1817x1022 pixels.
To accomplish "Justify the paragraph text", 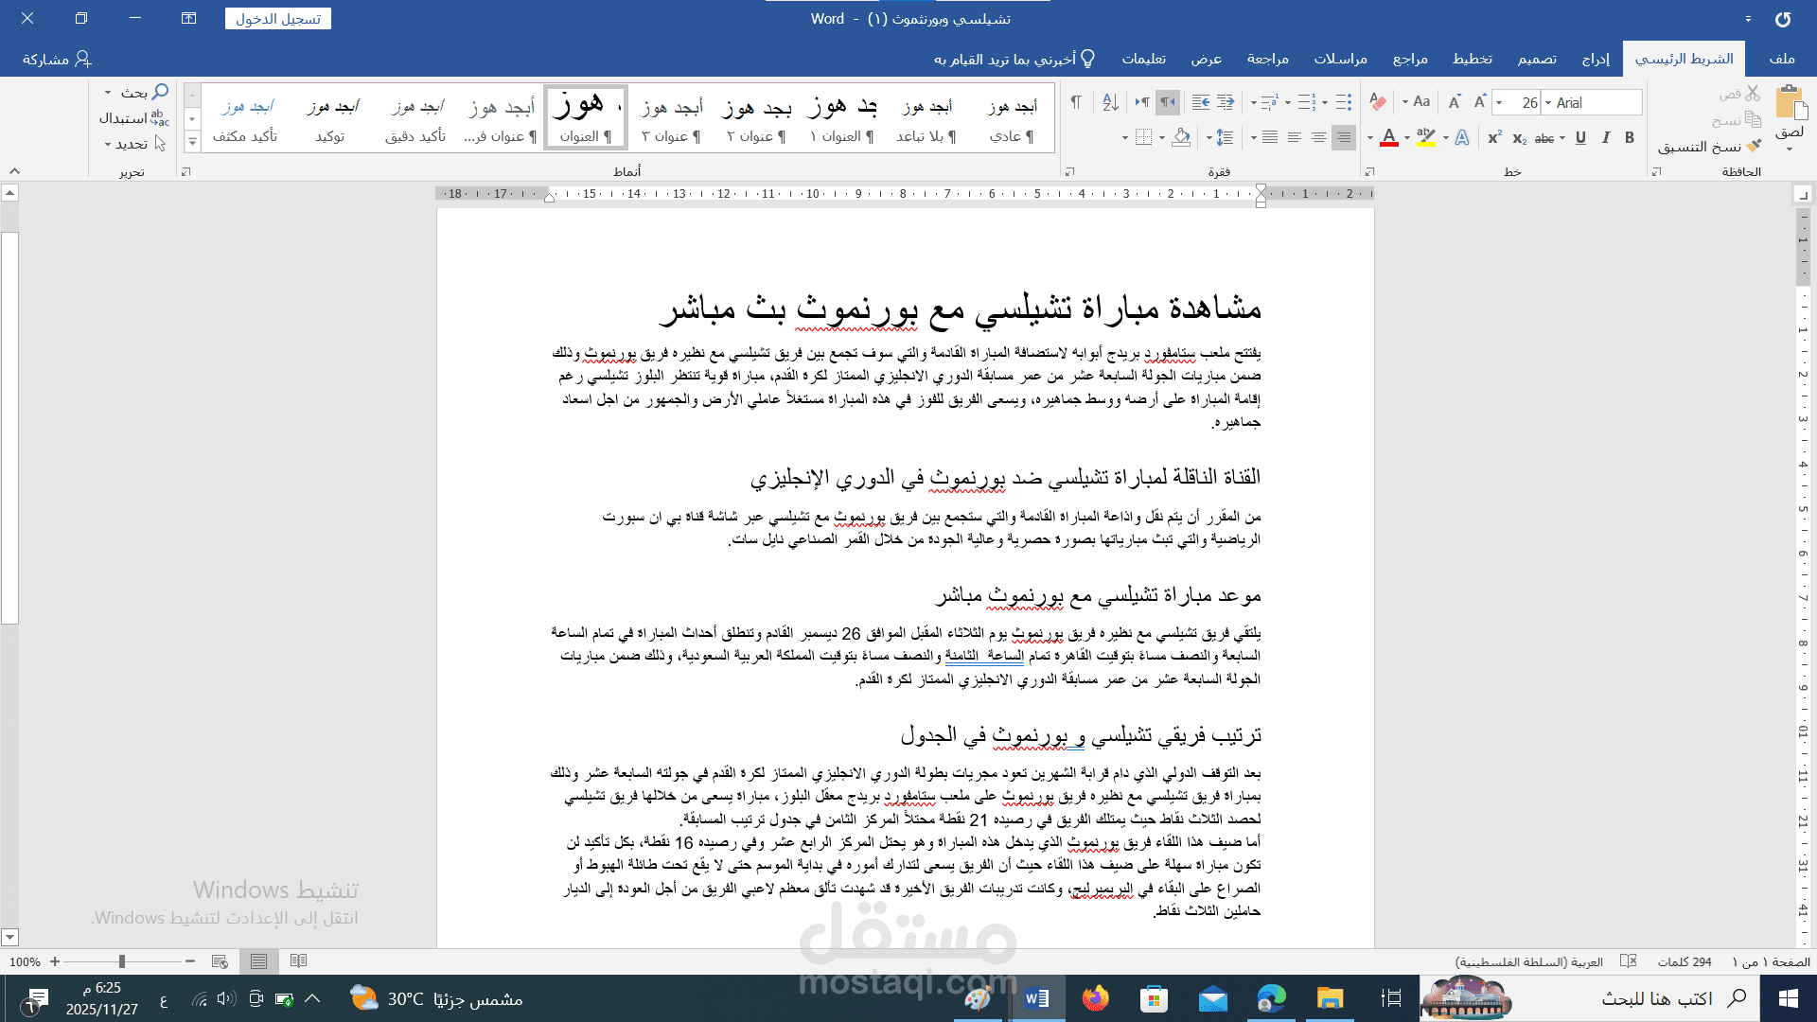I will click(1270, 138).
